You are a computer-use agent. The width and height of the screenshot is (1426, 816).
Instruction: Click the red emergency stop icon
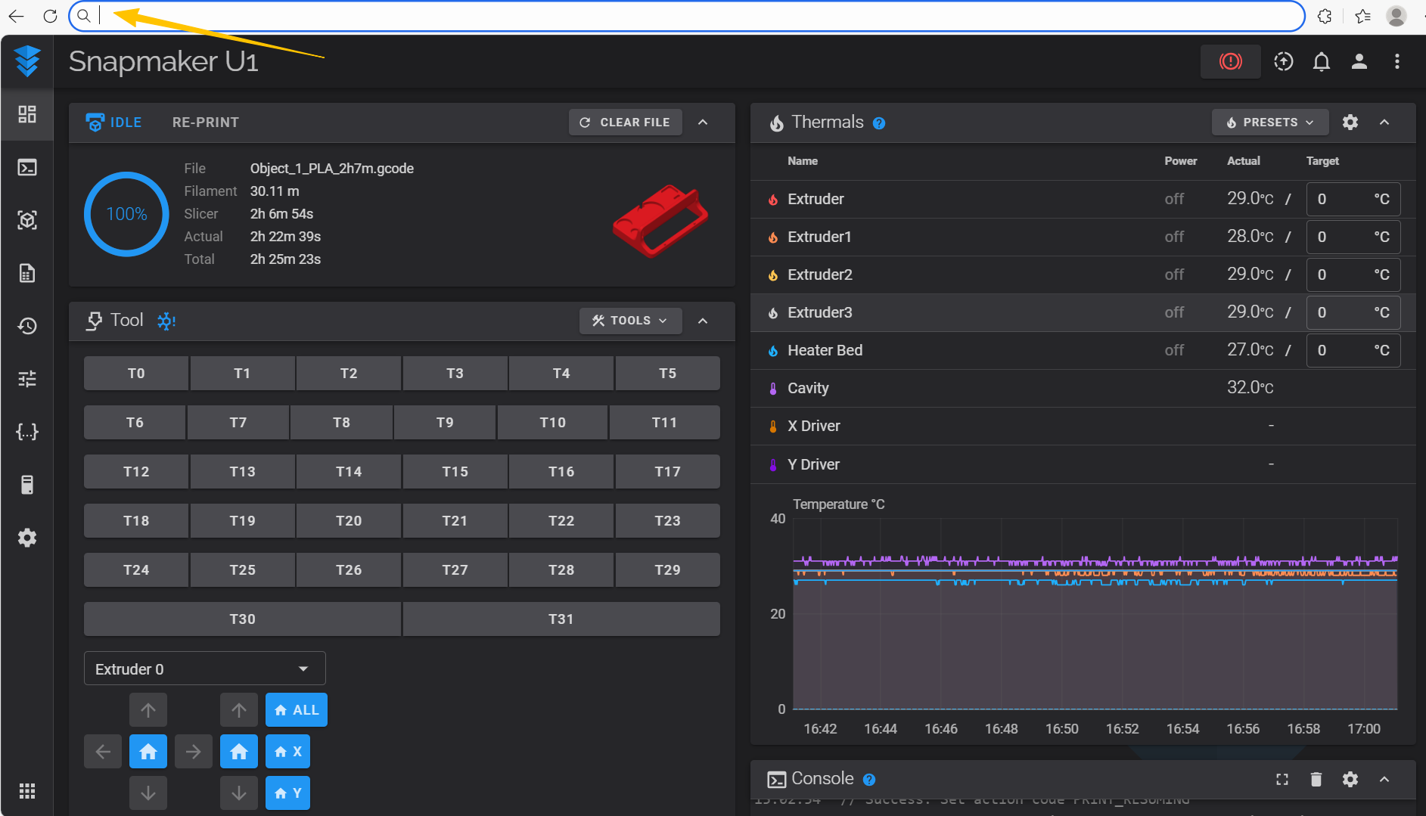[x=1230, y=61]
